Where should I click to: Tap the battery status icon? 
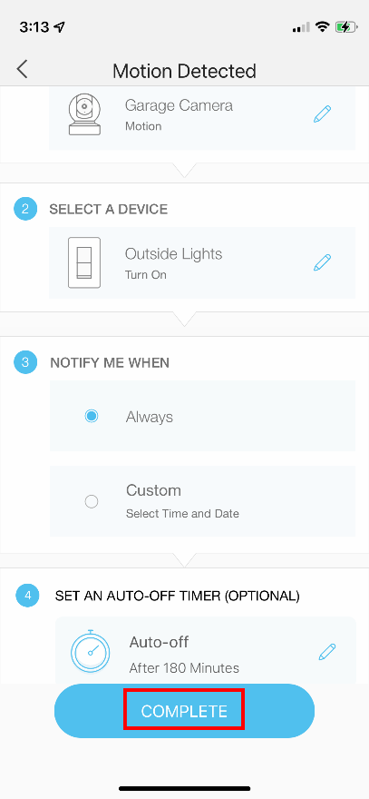pyautogui.click(x=346, y=27)
